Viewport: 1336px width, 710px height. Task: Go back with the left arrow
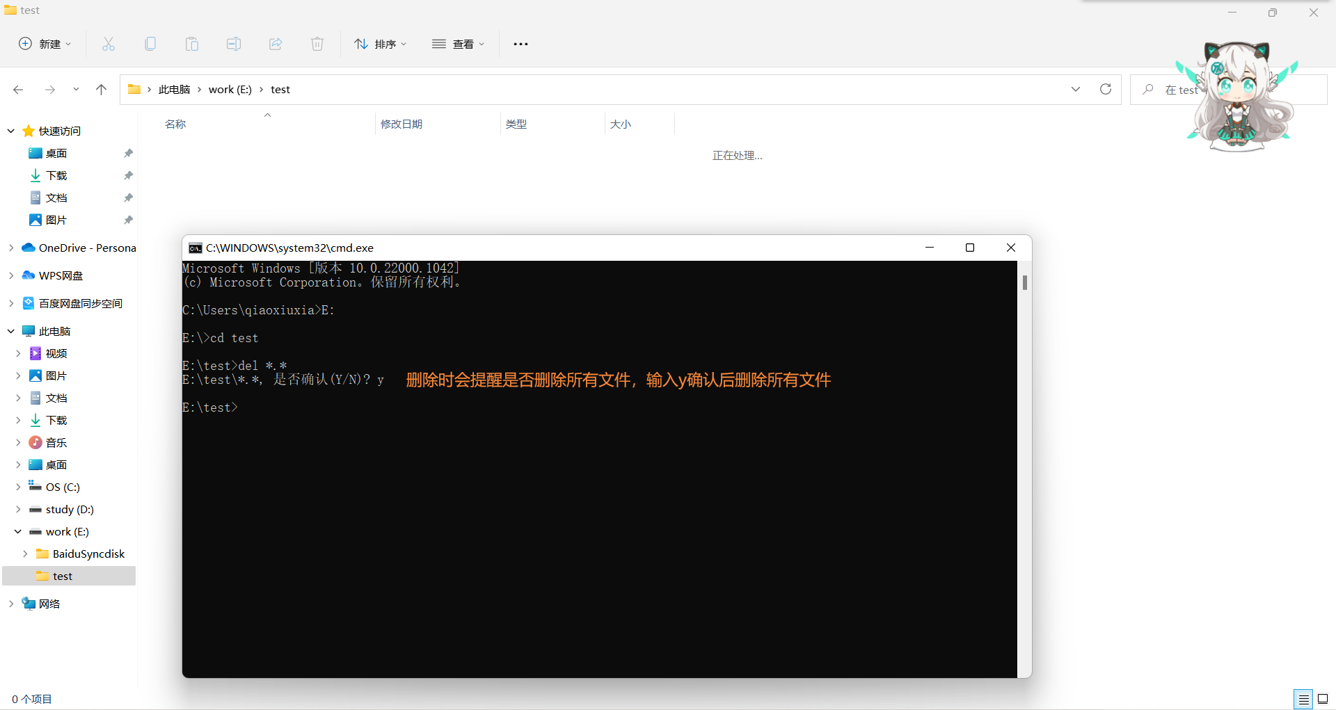[18, 90]
